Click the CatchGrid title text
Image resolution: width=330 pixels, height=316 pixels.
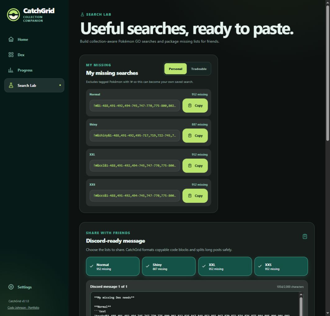39,11
